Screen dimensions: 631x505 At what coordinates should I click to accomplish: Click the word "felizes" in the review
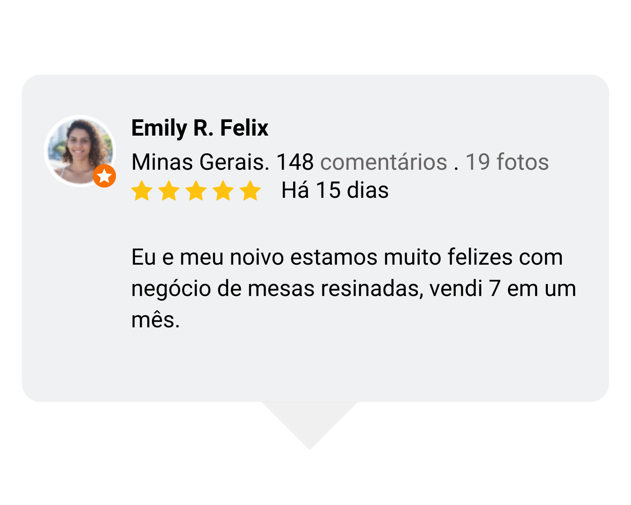[480, 258]
